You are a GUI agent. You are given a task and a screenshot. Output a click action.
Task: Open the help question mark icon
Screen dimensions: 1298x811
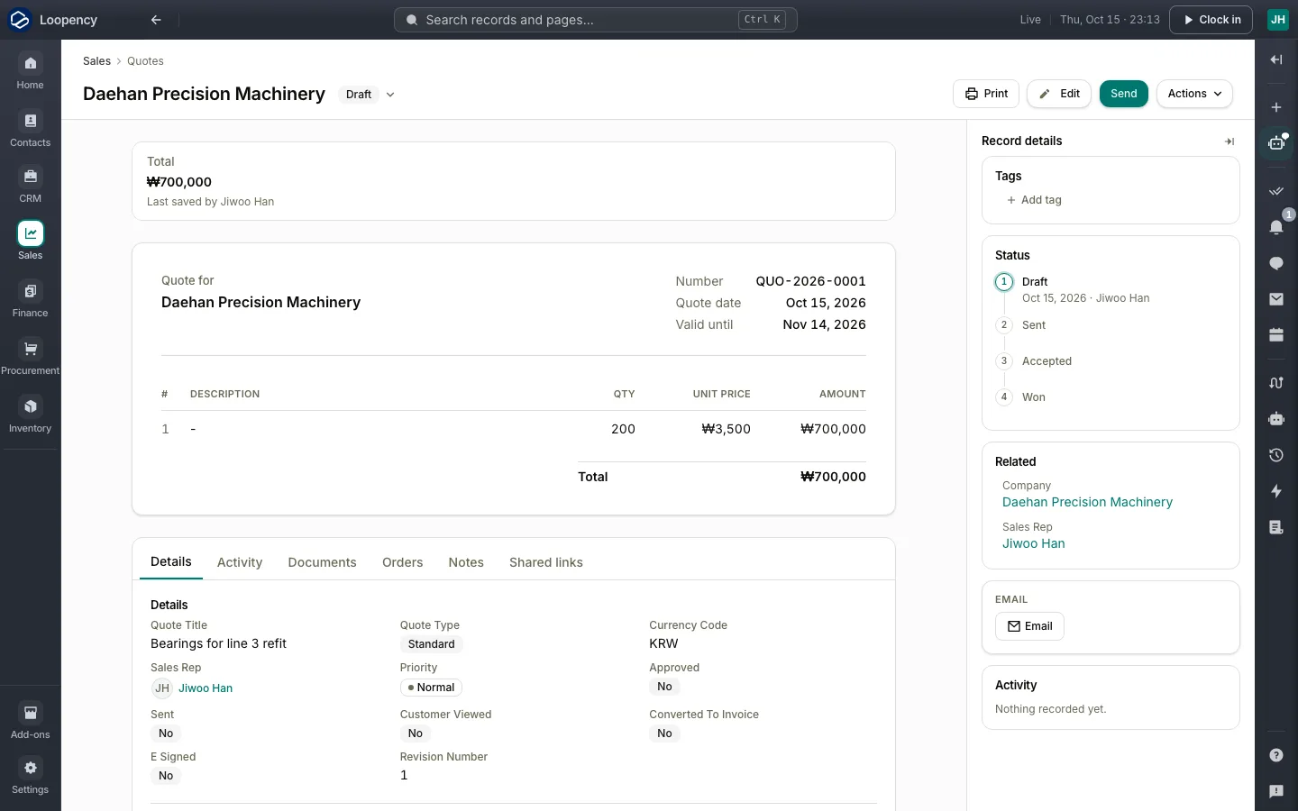coord(1276,755)
